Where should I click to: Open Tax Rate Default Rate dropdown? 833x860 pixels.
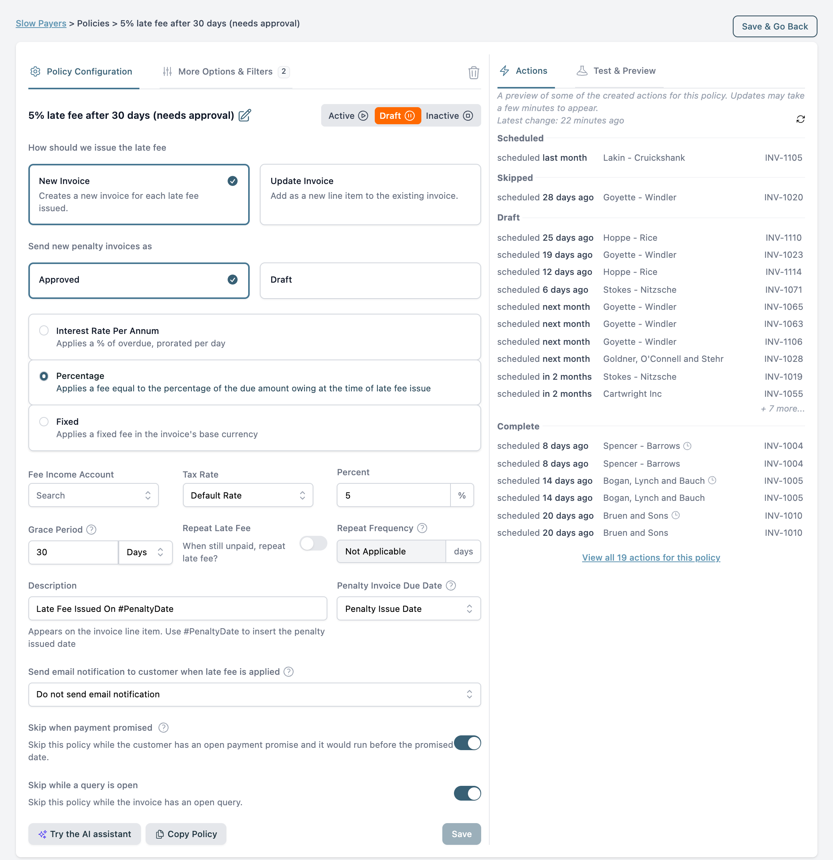click(248, 495)
